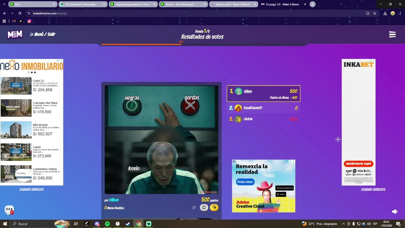This screenshot has width=405, height=228.
Task: Close the Nexo Inmobiliario ad
Action: (x=62, y=61)
